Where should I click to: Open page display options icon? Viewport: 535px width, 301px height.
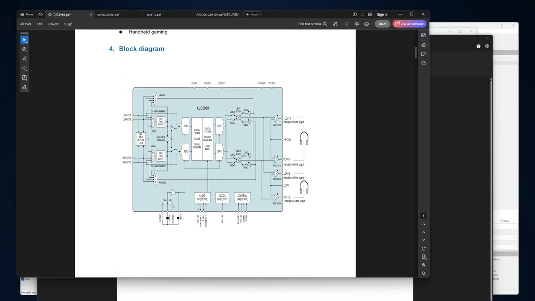tap(423, 257)
